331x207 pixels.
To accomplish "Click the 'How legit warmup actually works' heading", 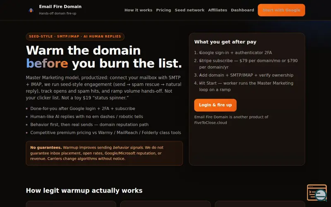I will (84, 190).
